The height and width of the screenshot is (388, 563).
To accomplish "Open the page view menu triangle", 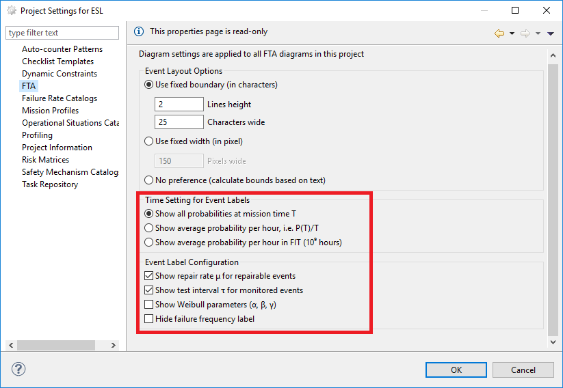I will (550, 33).
